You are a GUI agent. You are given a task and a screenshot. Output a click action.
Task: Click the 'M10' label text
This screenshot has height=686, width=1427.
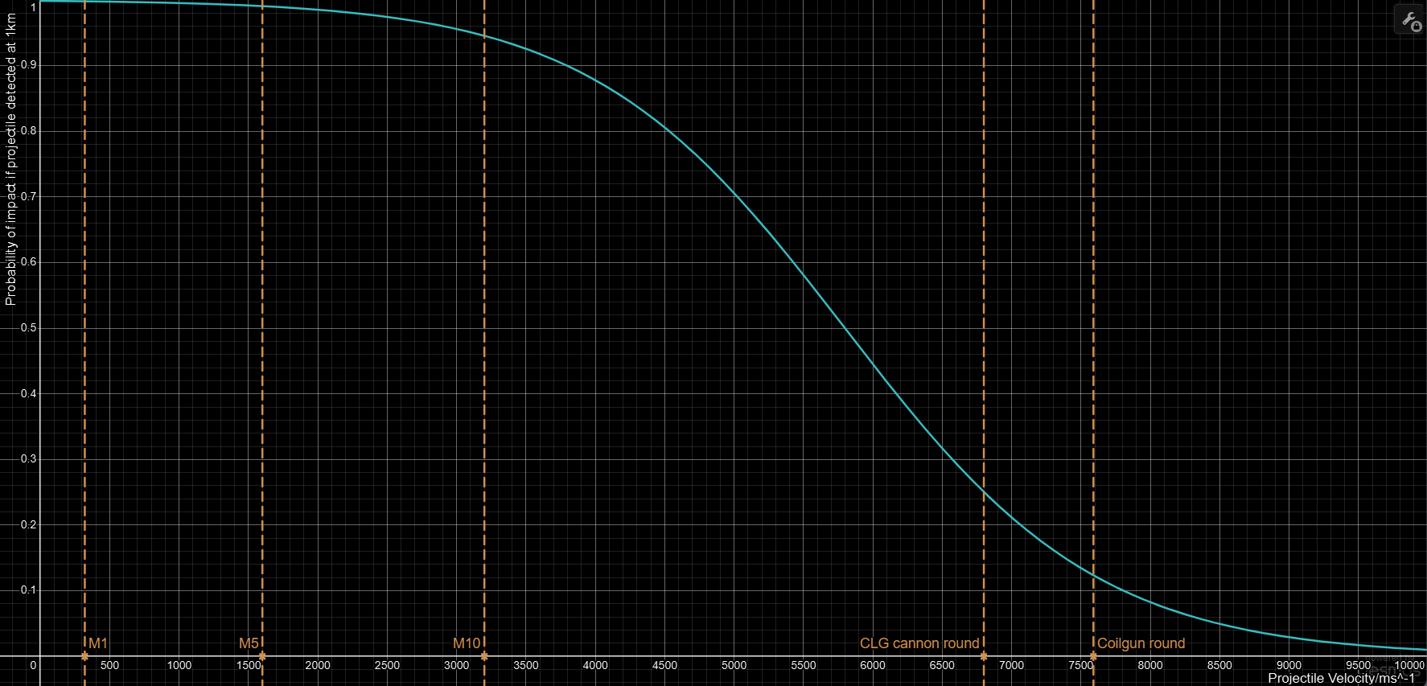(x=467, y=643)
